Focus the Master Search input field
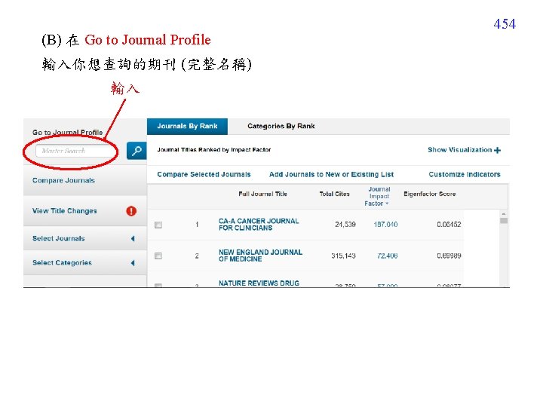 point(75,151)
